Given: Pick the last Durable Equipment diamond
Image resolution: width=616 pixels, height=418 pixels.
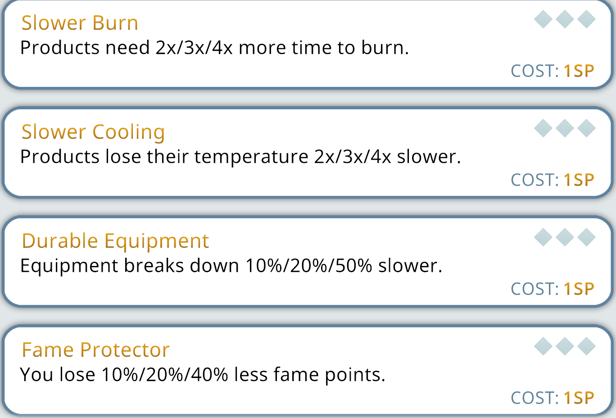Looking at the screenshot, I should click(x=586, y=237).
